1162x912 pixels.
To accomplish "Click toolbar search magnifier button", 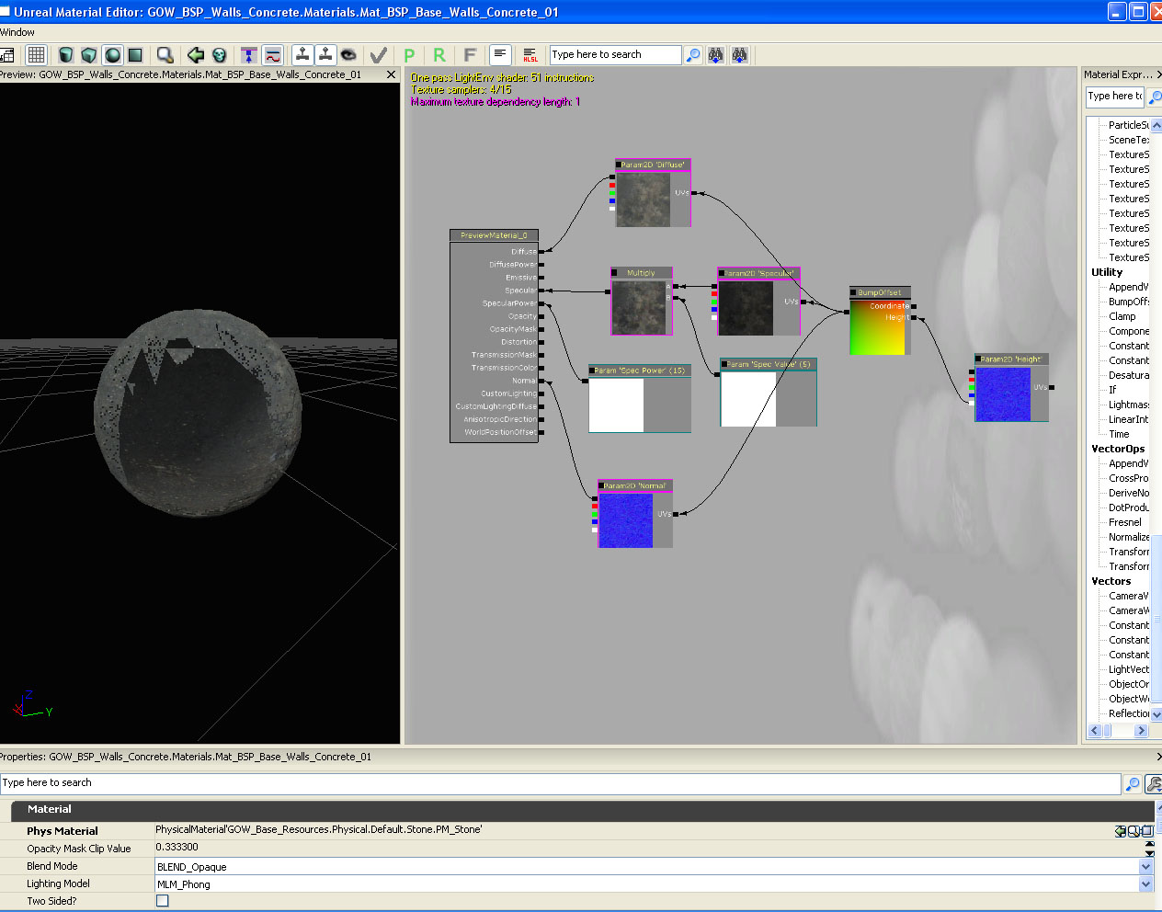I will pos(693,55).
